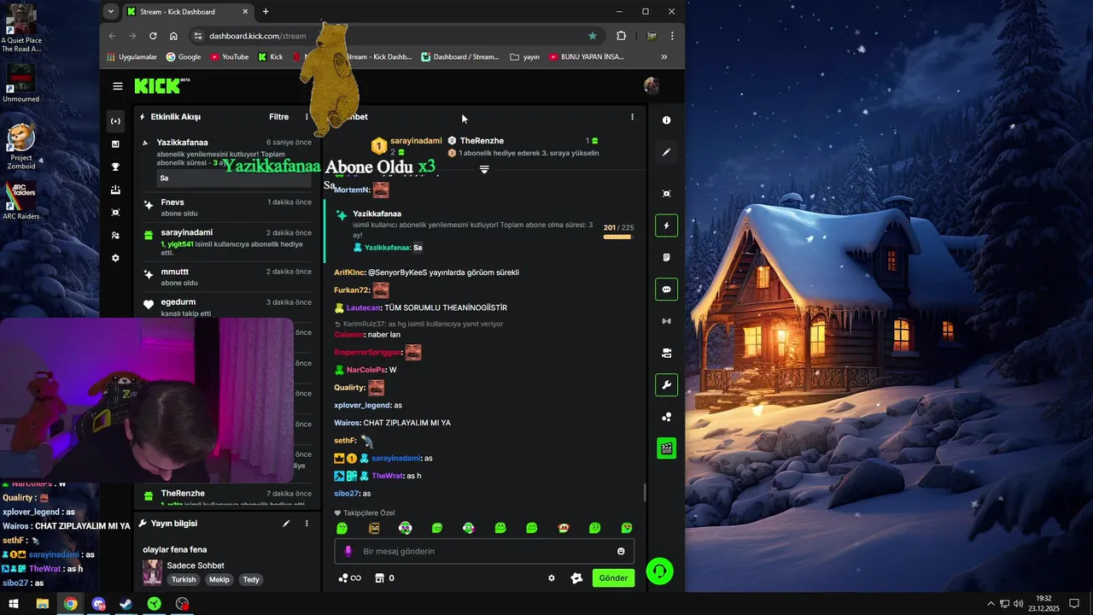Click the info icon in right panel
Viewport: 1093px width, 615px height.
coord(667,120)
